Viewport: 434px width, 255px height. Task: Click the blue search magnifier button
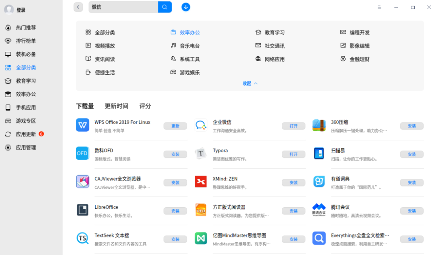[x=165, y=7]
